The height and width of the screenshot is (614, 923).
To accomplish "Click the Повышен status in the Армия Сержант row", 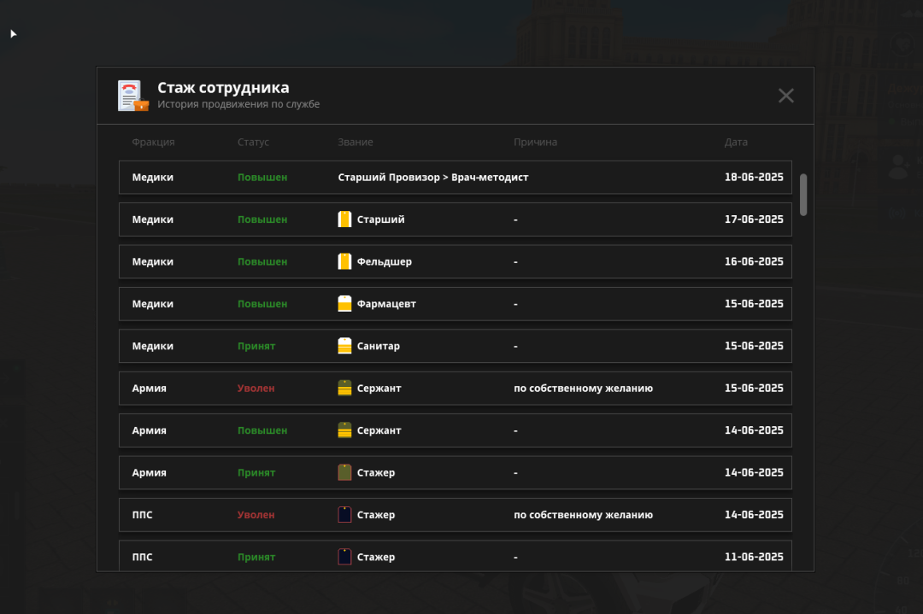I will point(262,430).
